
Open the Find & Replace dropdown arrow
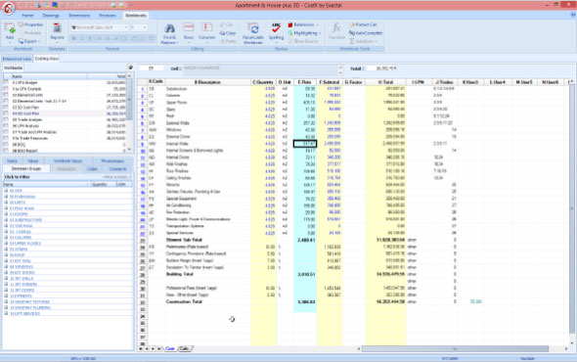(x=178, y=43)
